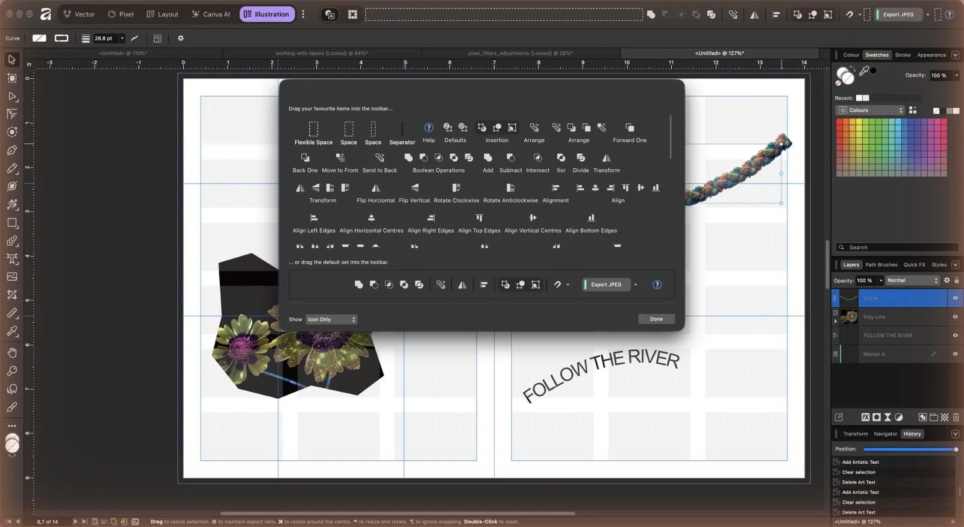Image resolution: width=964 pixels, height=527 pixels.
Task: Activate the Hand (view) tool
Action: tap(11, 353)
